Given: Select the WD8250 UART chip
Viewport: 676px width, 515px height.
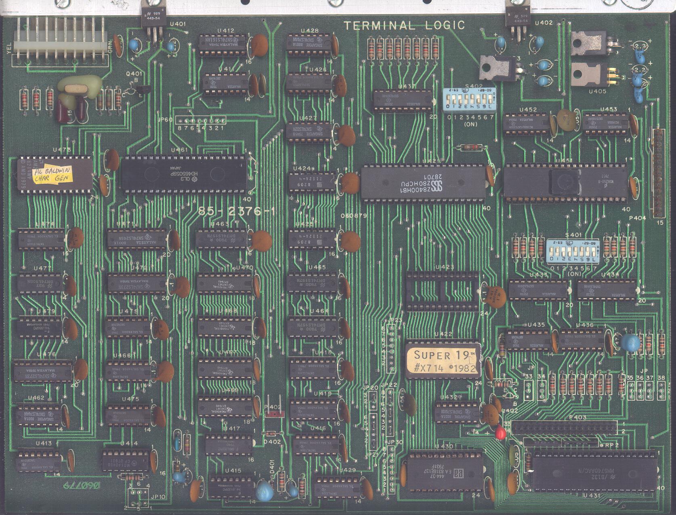Looking at the screenshot, I should click(565, 182).
